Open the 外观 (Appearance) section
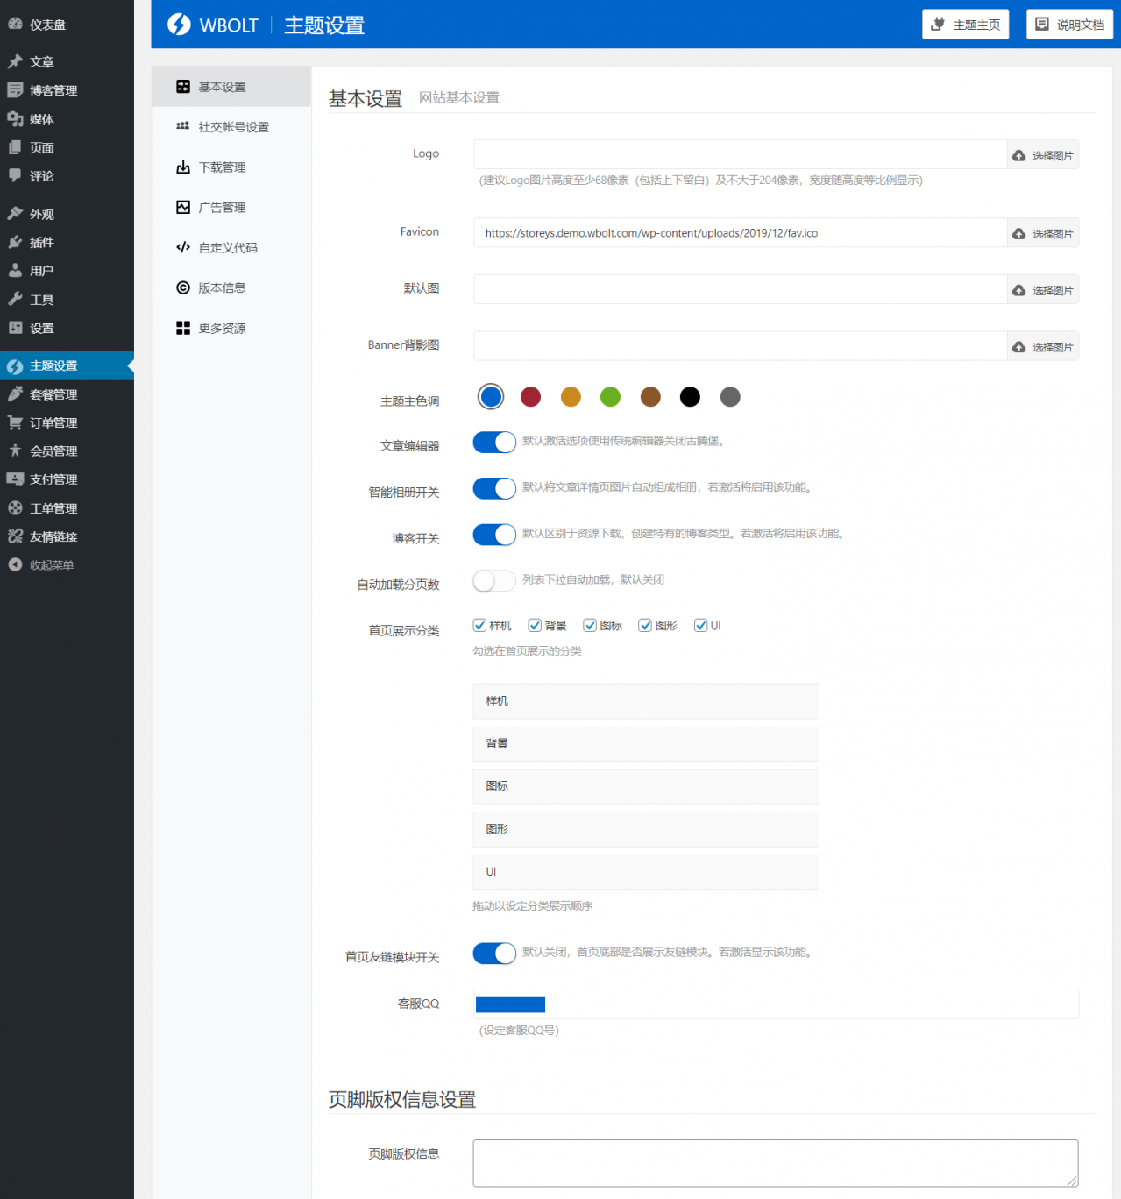This screenshot has height=1199, width=1121. (x=40, y=213)
